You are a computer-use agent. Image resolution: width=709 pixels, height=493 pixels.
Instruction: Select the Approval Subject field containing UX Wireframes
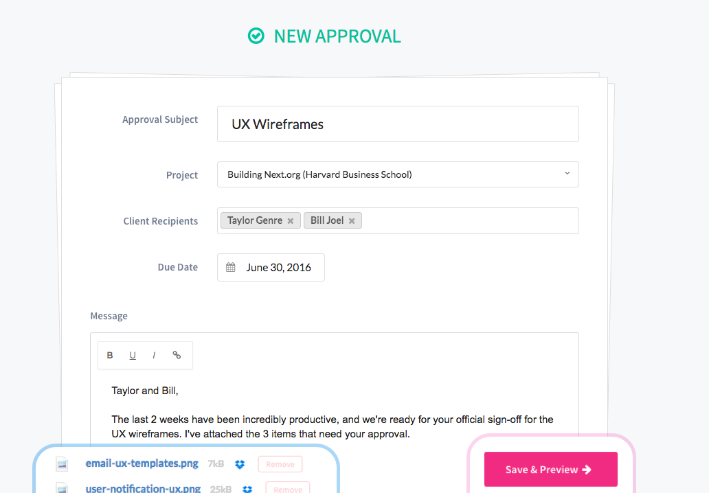(x=398, y=124)
